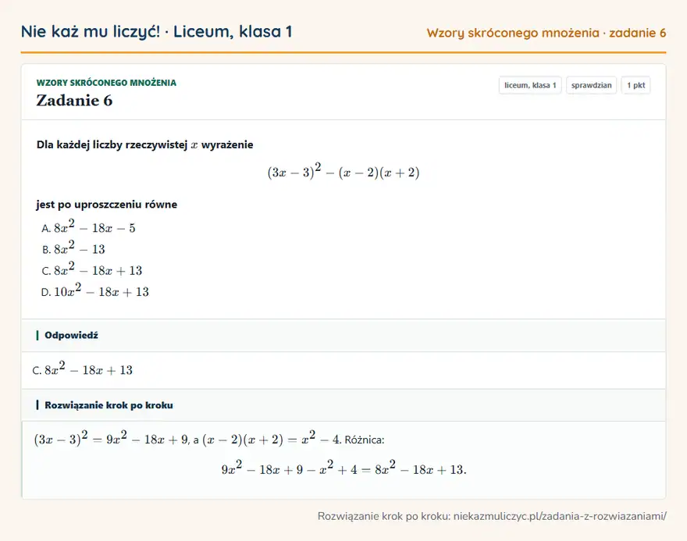Click the expression (3x − 3)² − (x − 2)(x + 2)
The image size is (687, 541).
343,171
